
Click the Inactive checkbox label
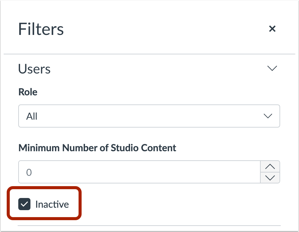coord(52,204)
